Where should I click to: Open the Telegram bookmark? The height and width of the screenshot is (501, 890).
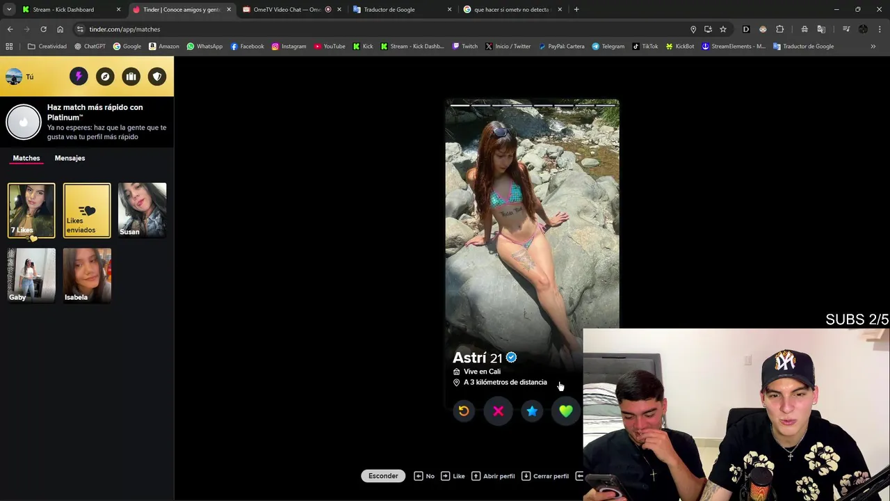(608, 47)
